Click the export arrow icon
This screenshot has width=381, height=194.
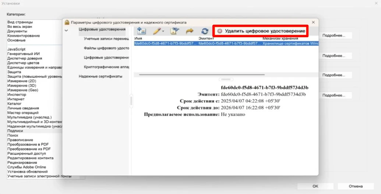pos(190,31)
